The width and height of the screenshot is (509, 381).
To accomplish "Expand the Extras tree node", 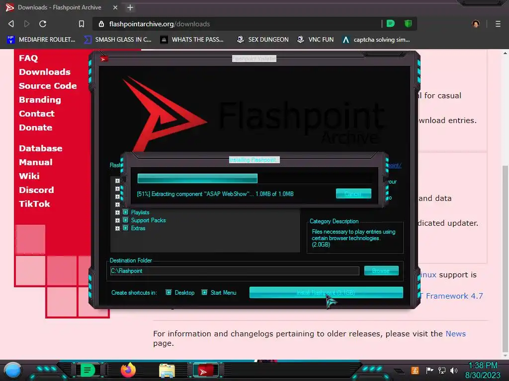I will pos(117,228).
